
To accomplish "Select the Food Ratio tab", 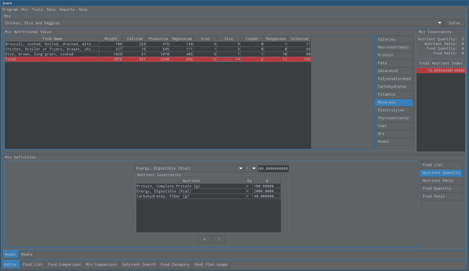I will [x=441, y=196].
